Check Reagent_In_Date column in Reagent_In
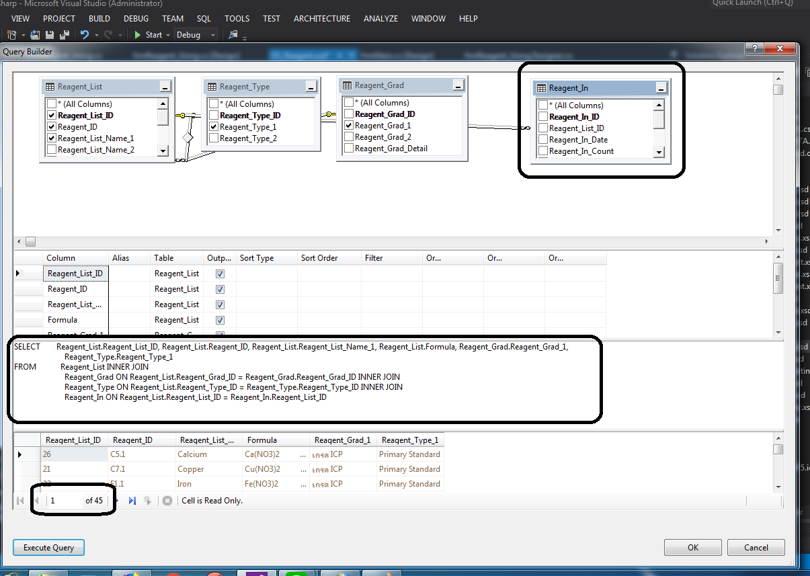Image resolution: width=810 pixels, height=576 pixels. coord(543,140)
